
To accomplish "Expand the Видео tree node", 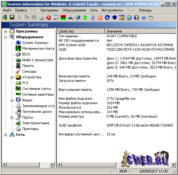I will [x=12, y=100].
